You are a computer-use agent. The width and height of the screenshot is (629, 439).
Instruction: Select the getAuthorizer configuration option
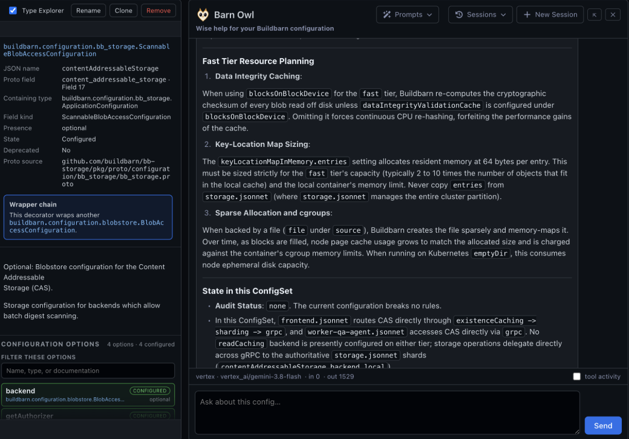88,415
